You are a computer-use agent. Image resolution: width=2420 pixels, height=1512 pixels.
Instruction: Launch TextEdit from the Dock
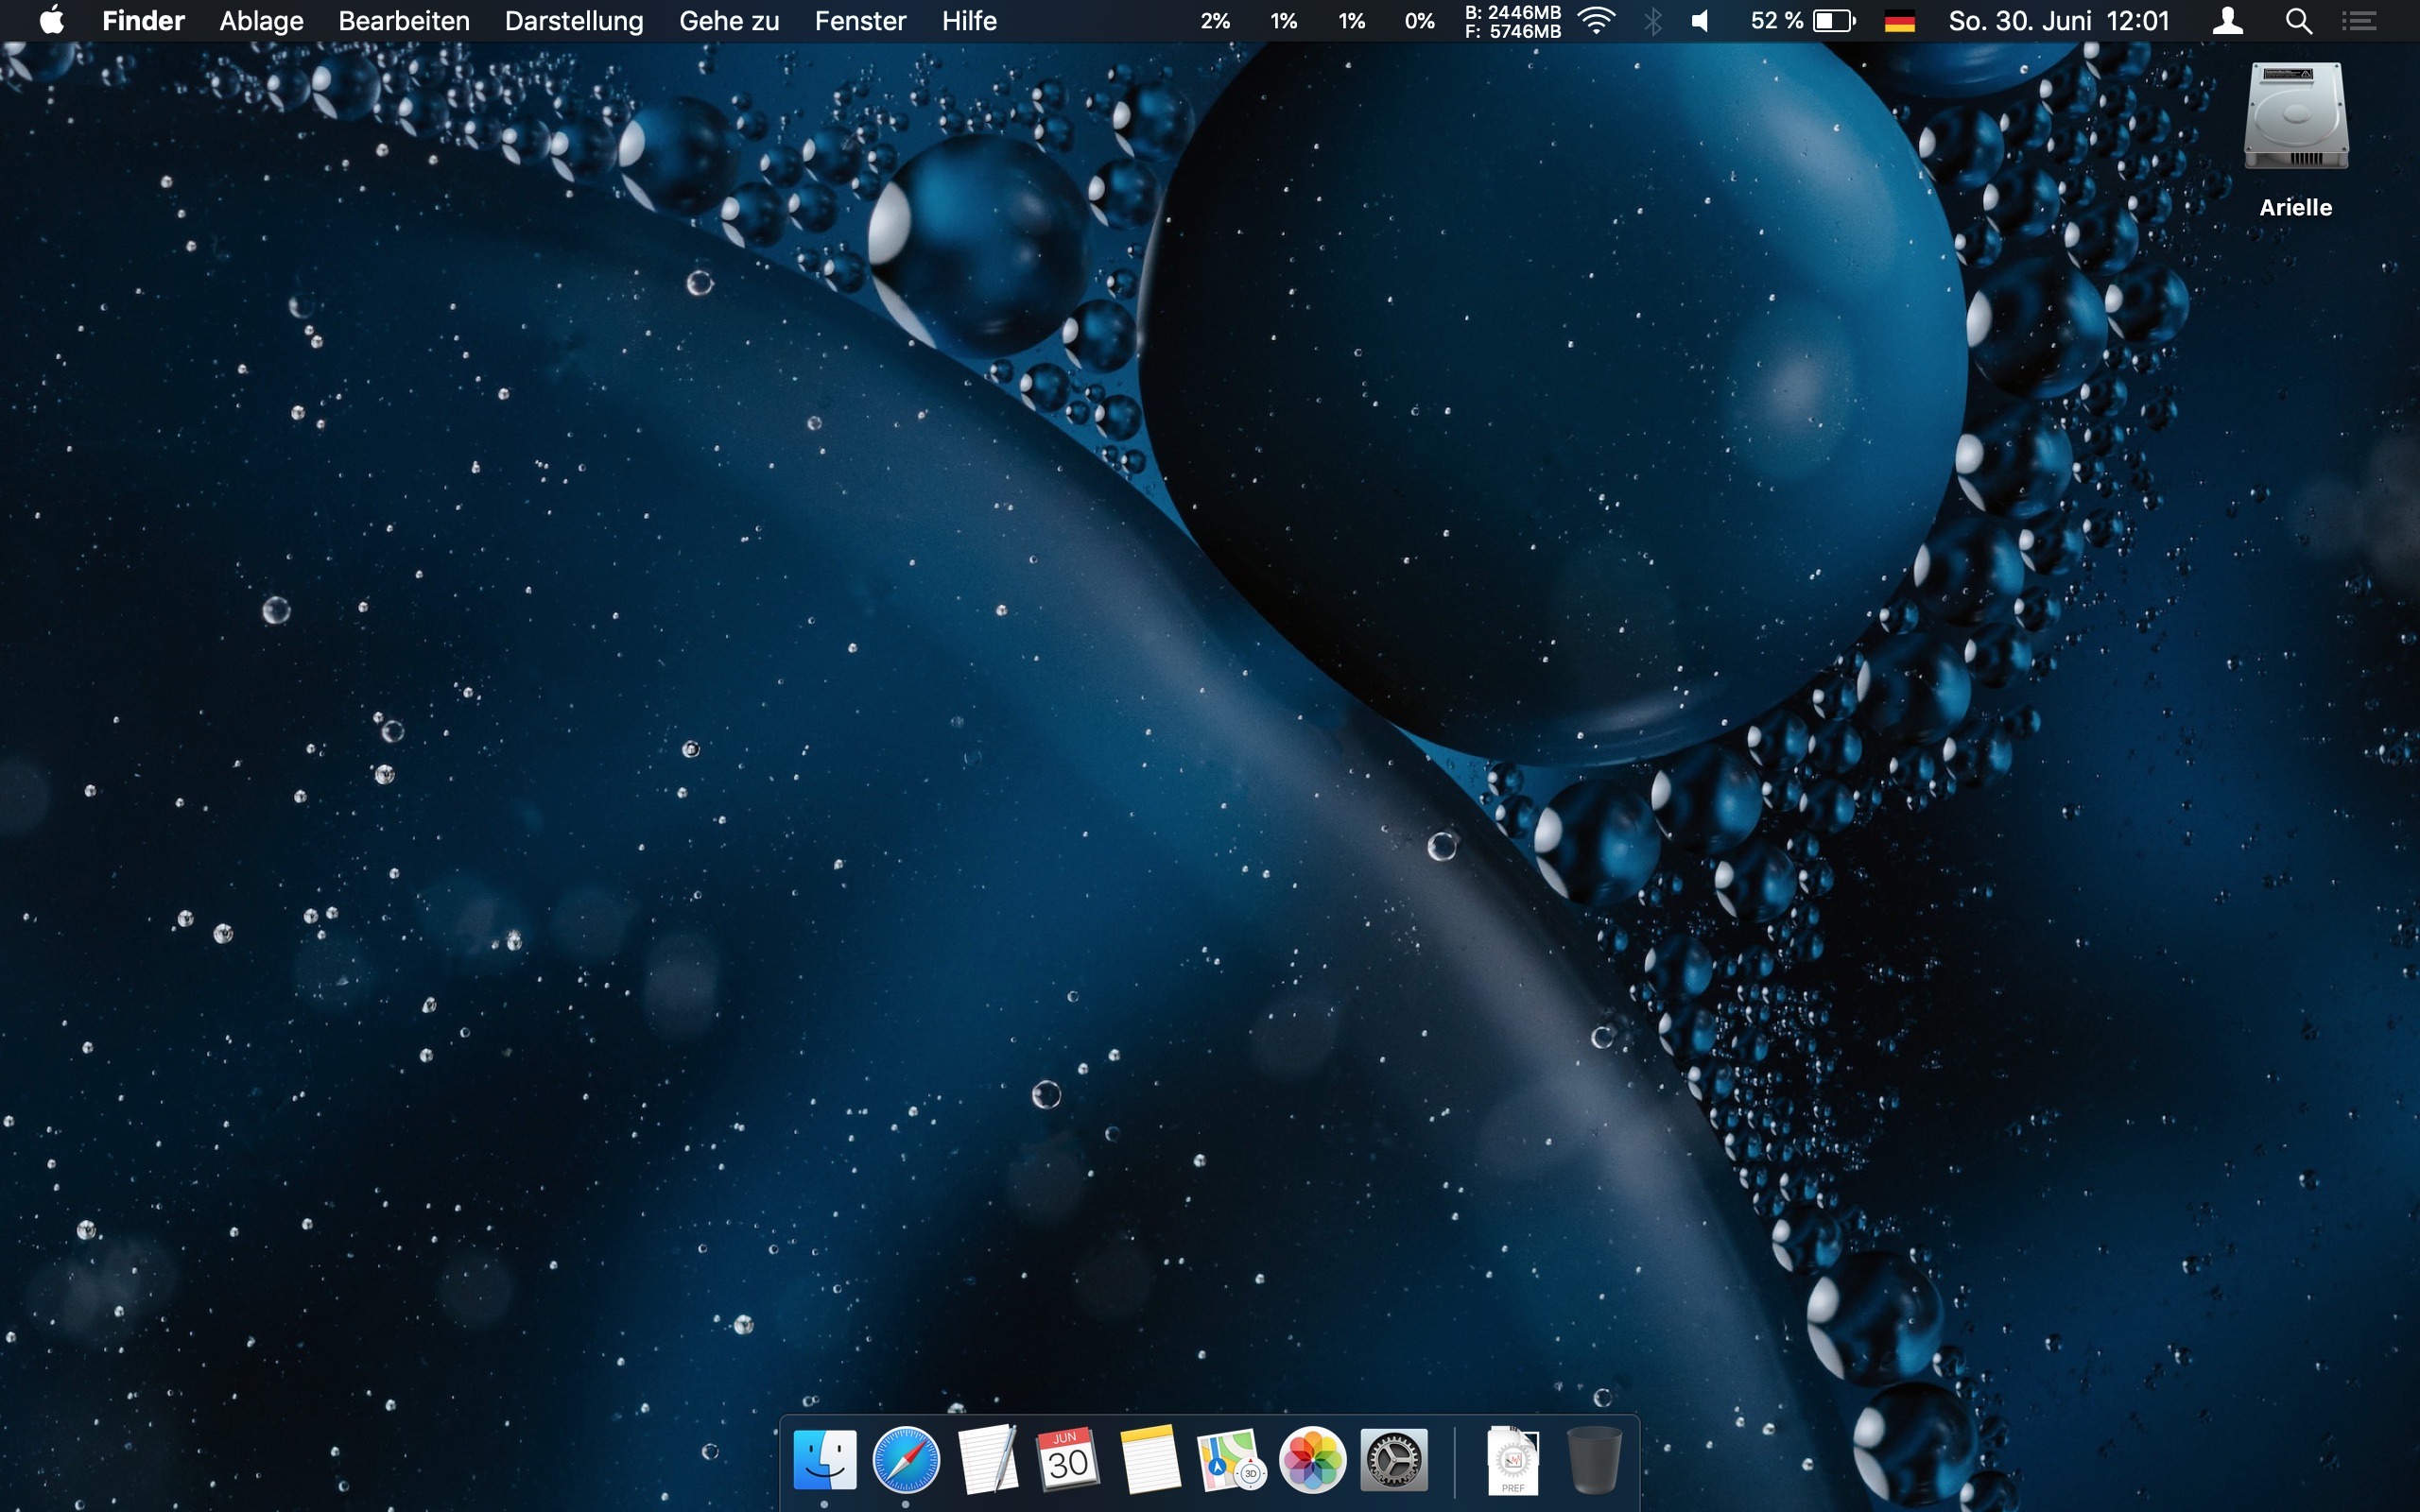[x=987, y=1460]
